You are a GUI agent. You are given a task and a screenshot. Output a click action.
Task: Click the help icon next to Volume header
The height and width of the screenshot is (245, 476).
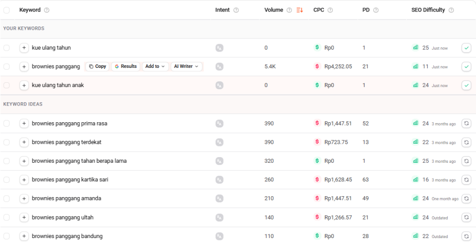(289, 10)
